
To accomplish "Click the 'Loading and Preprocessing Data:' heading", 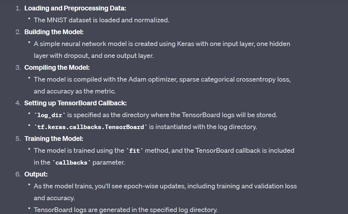I will 75,8.
